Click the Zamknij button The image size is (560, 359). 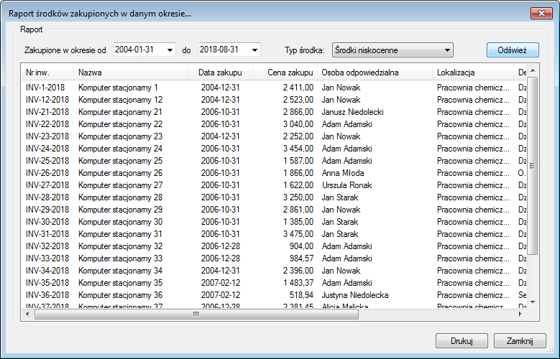(x=520, y=341)
